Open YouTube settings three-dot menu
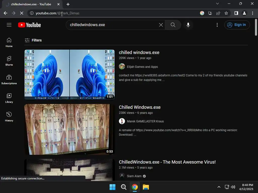Screen dimensions: 258x193 [x=217, y=25]
